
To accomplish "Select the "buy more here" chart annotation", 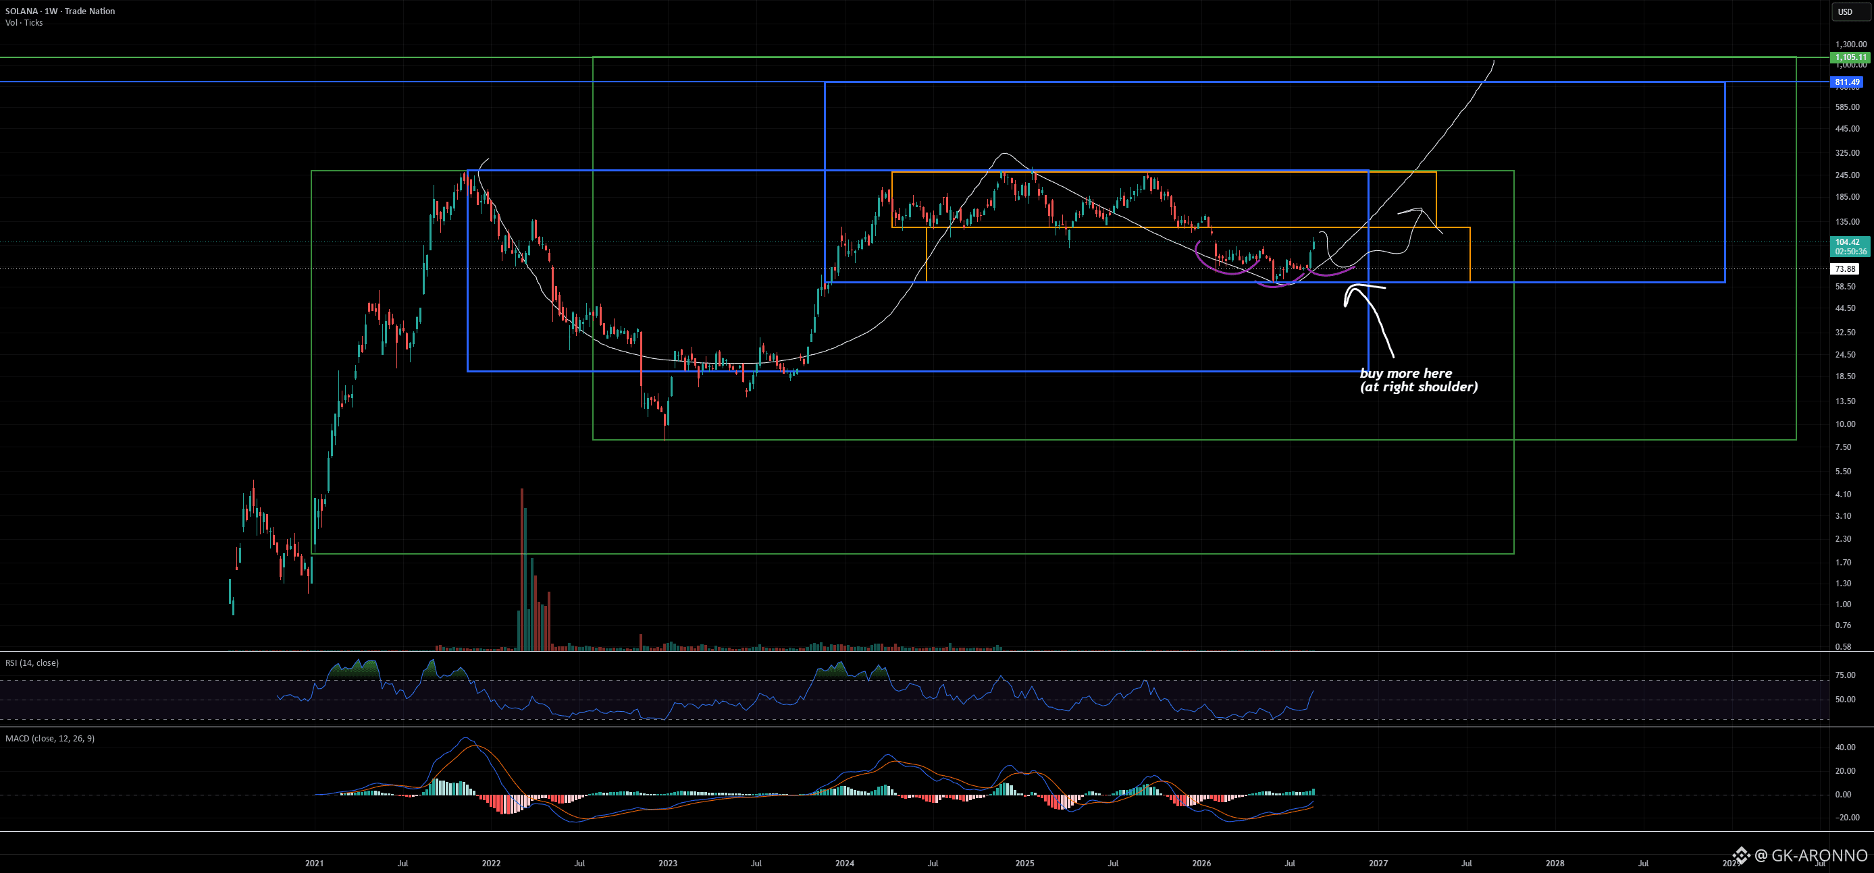I will click(1418, 380).
